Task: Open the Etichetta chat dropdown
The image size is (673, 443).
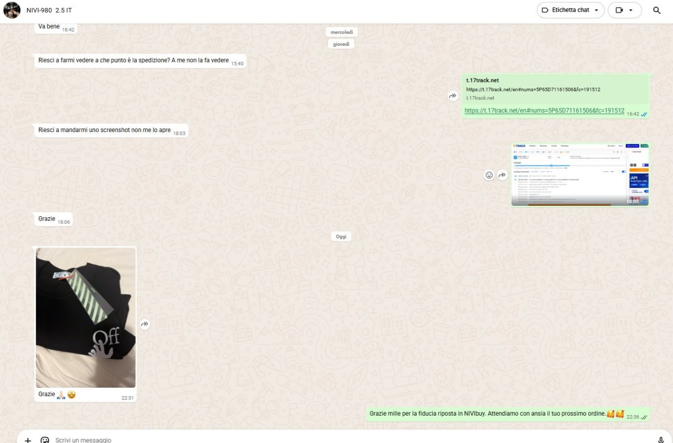Action: pos(570,10)
